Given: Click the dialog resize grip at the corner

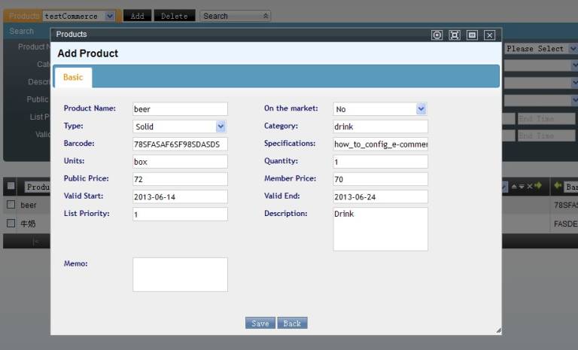Looking at the screenshot, I should point(498,330).
